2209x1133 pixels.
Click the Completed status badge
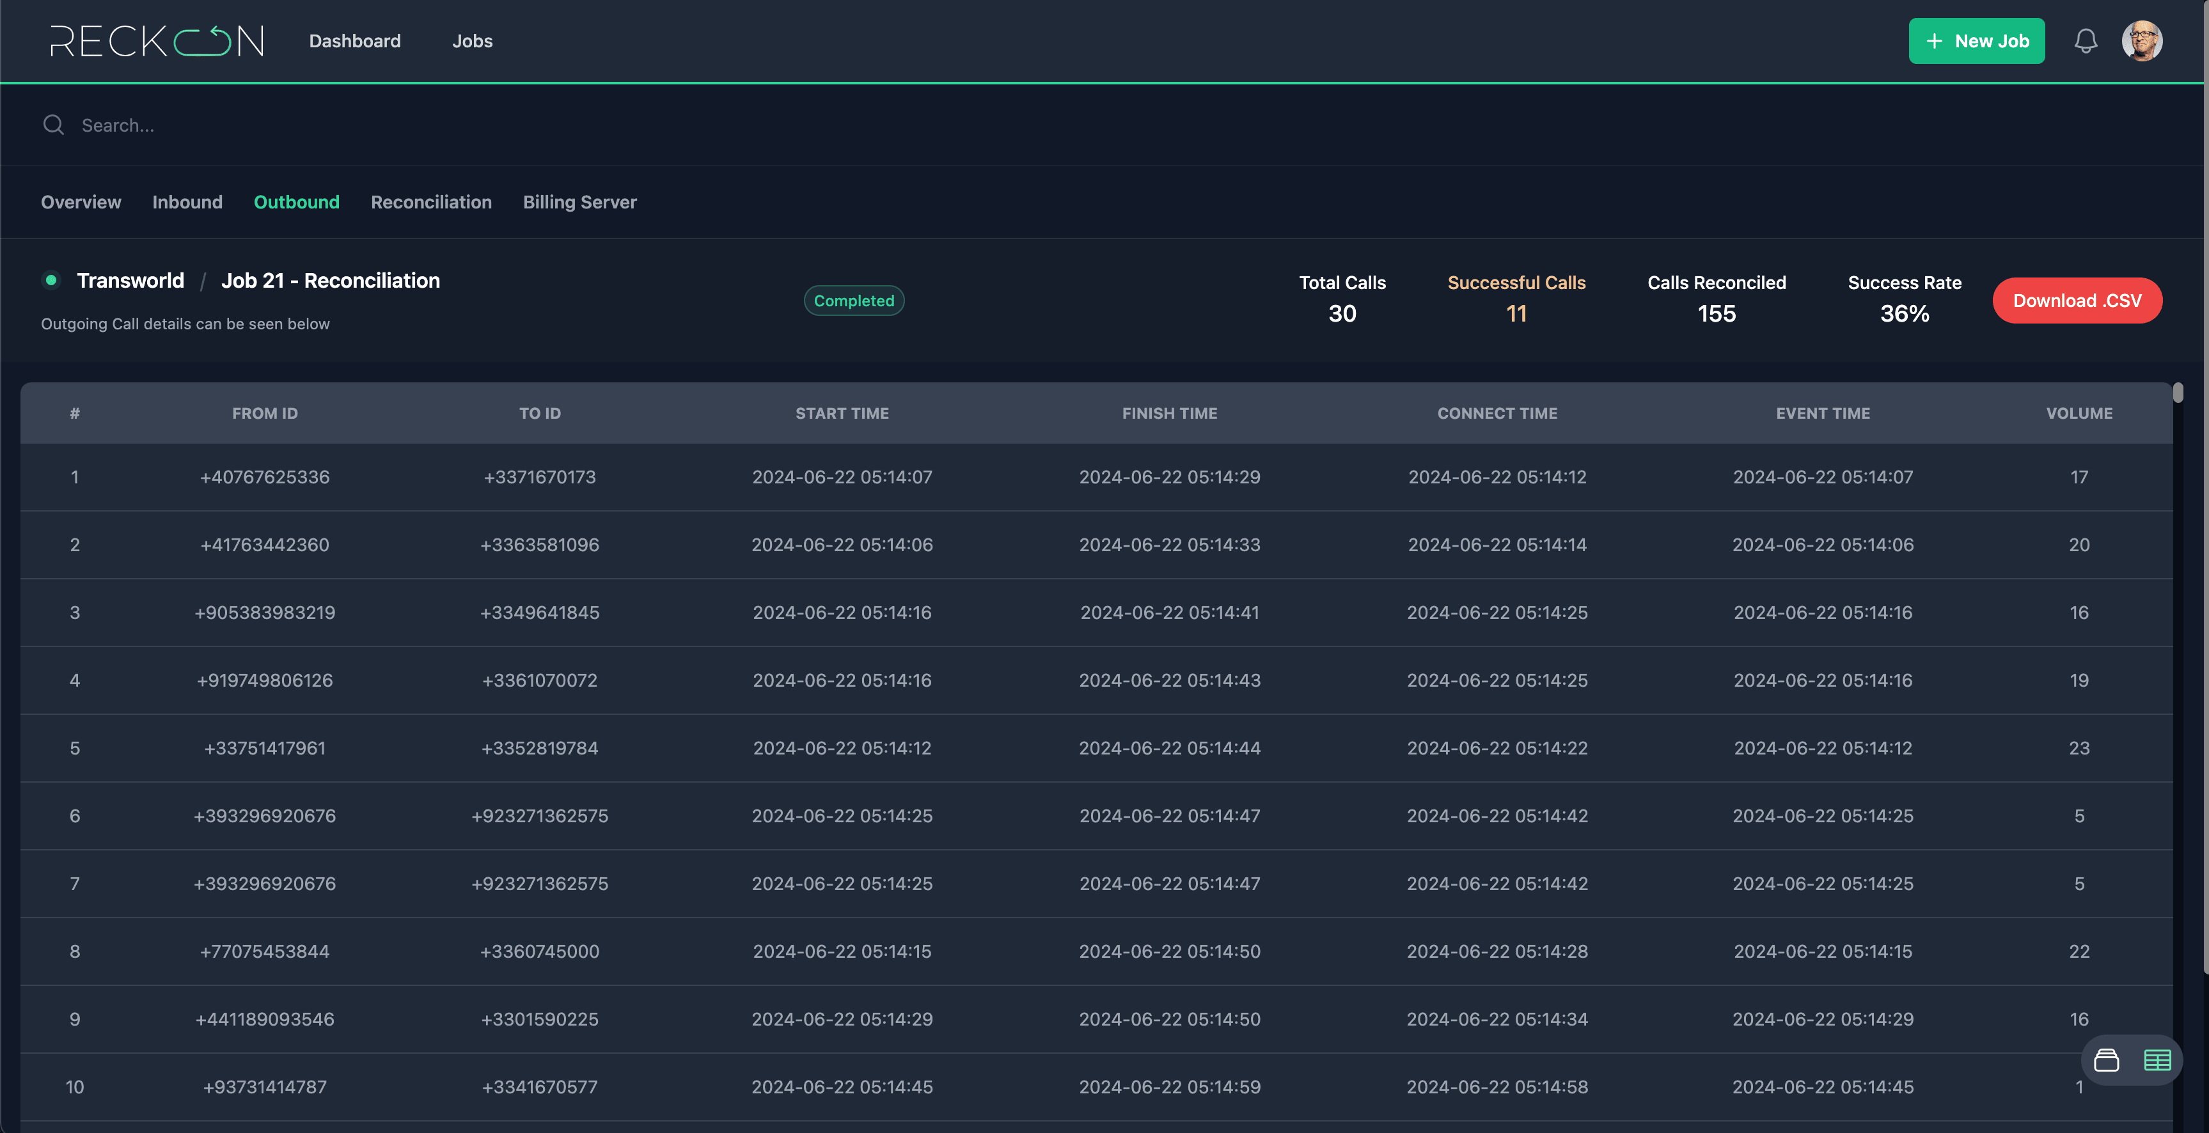click(x=853, y=300)
